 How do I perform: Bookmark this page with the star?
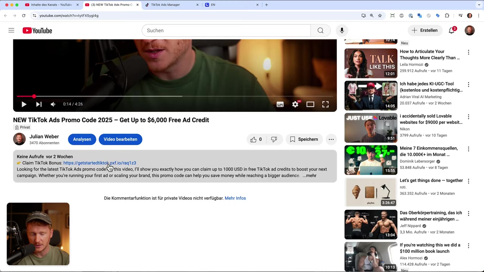click(x=380, y=15)
